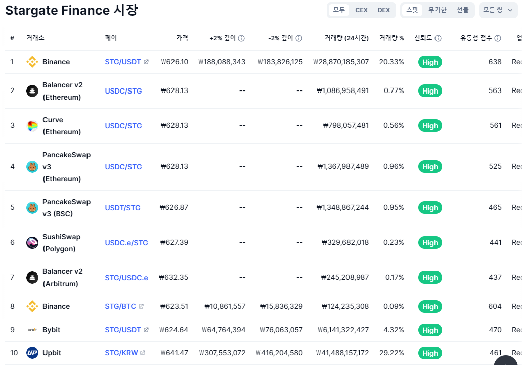
Task: Open the Bybit STG/USDT pair link
Action: (123, 330)
